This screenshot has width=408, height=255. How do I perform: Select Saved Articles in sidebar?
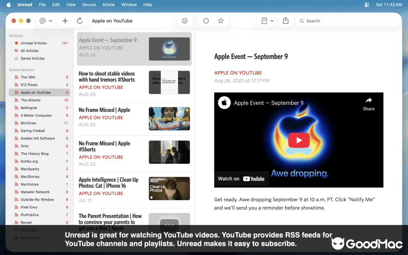(39, 58)
